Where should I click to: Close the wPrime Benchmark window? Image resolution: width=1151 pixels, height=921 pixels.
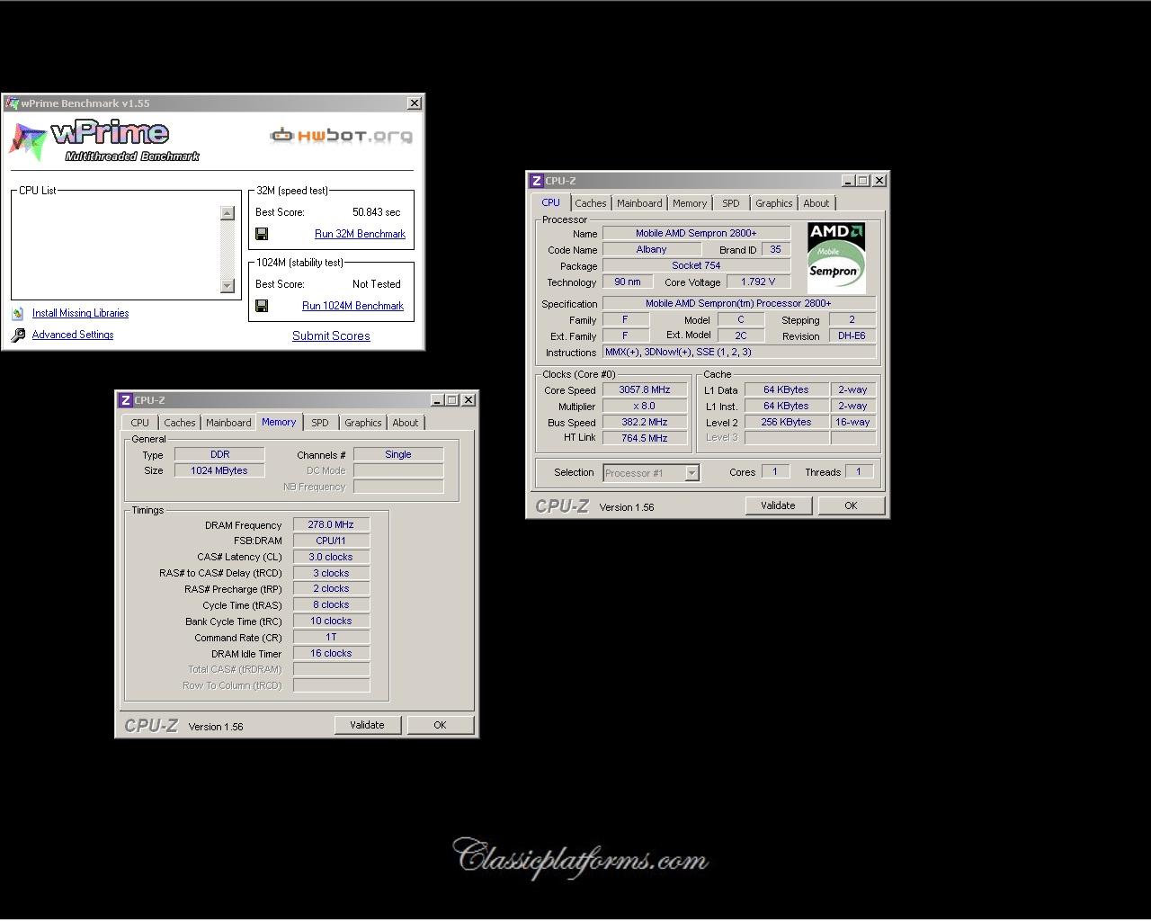pyautogui.click(x=415, y=103)
